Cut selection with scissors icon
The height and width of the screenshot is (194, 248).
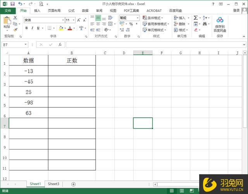[x=15, y=18]
